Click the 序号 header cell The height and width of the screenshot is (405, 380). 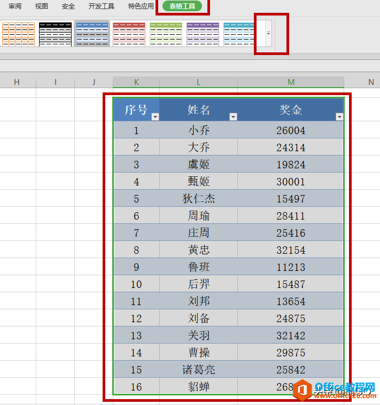pyautogui.click(x=136, y=110)
